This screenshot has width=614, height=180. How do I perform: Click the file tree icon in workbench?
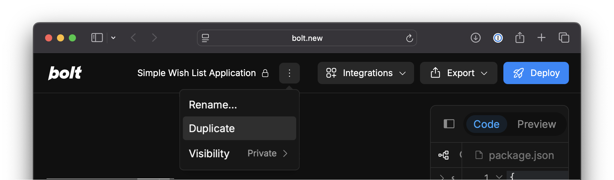444,155
